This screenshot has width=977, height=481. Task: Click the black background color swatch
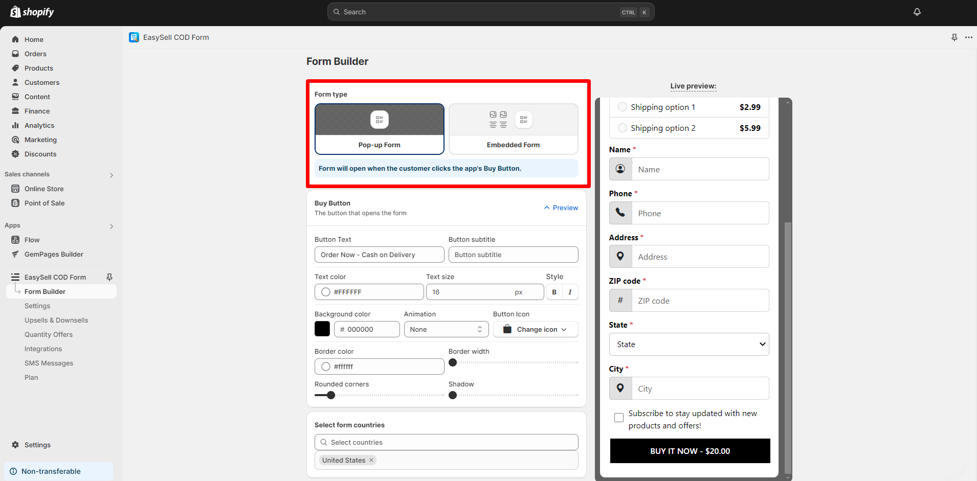click(322, 329)
